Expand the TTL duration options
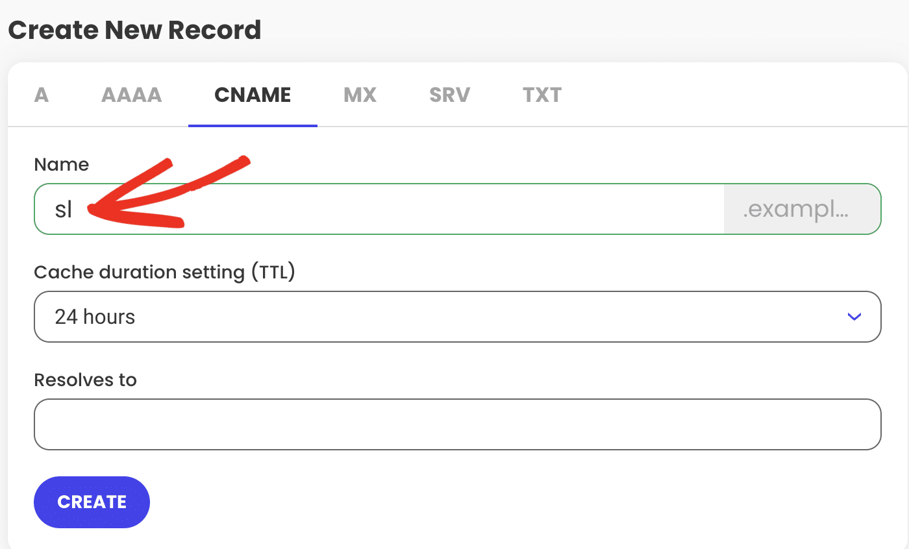Viewport: 909px width, 549px height. pos(854,317)
